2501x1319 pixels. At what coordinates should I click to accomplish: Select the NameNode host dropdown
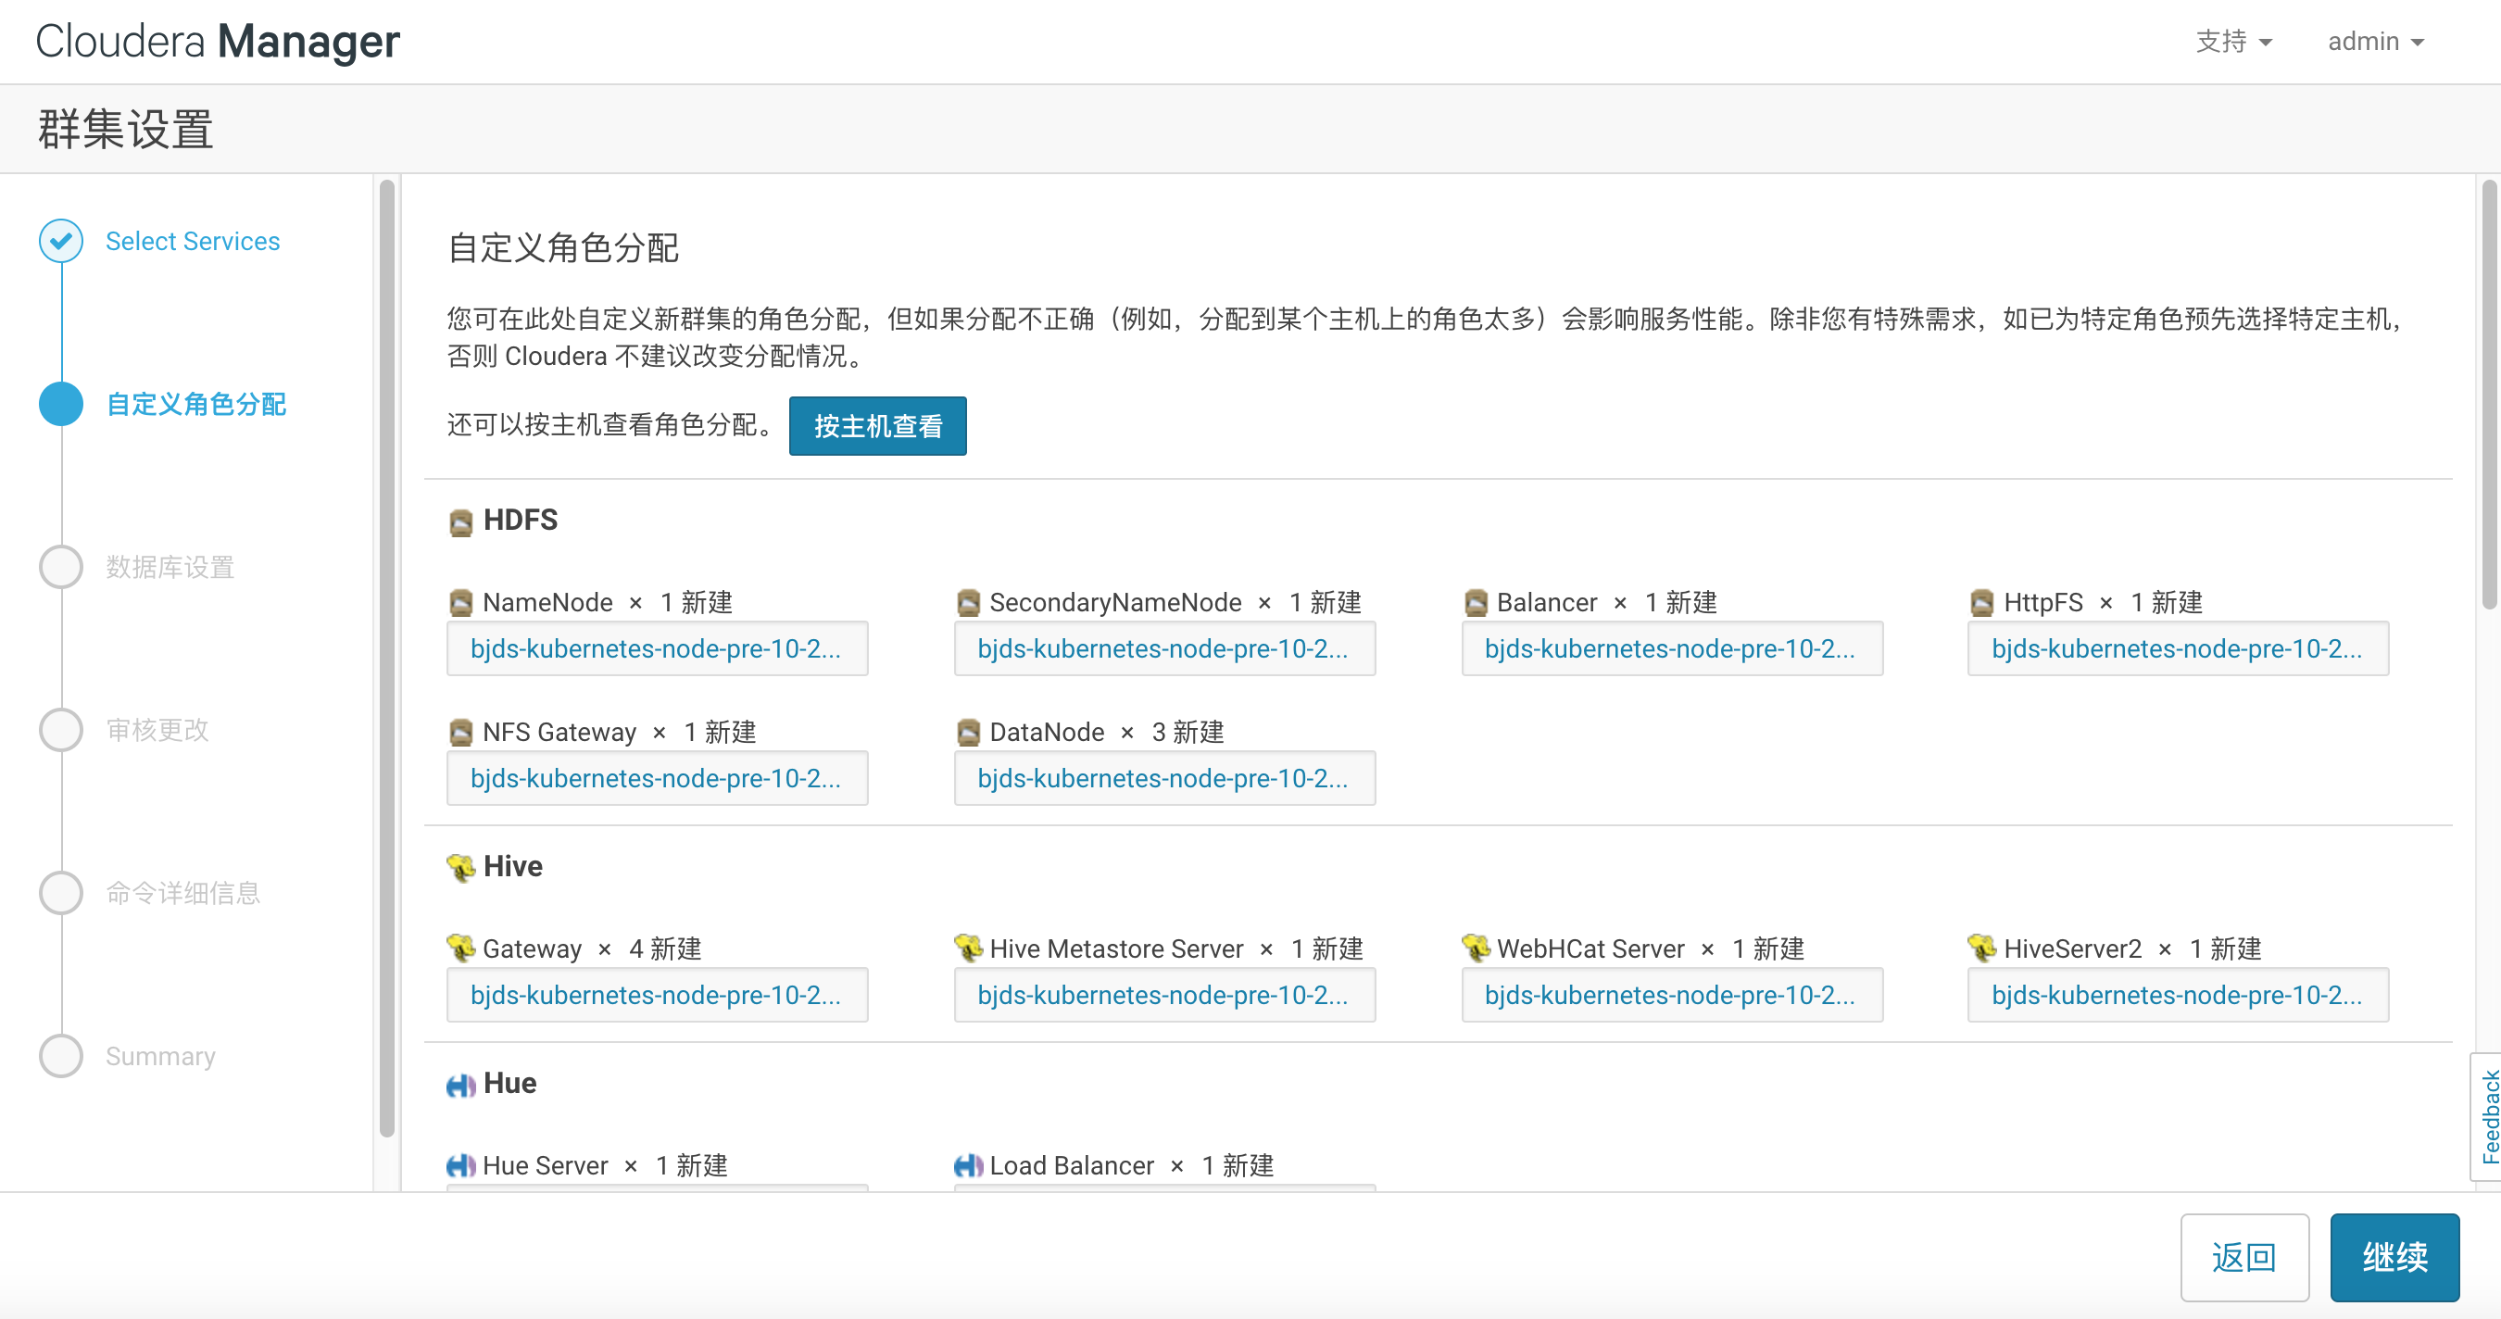(x=657, y=648)
